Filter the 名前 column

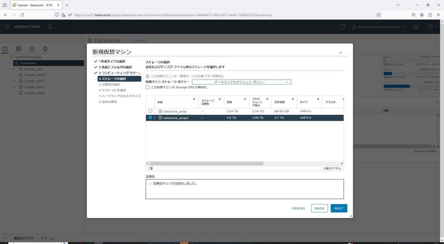click(x=195, y=99)
